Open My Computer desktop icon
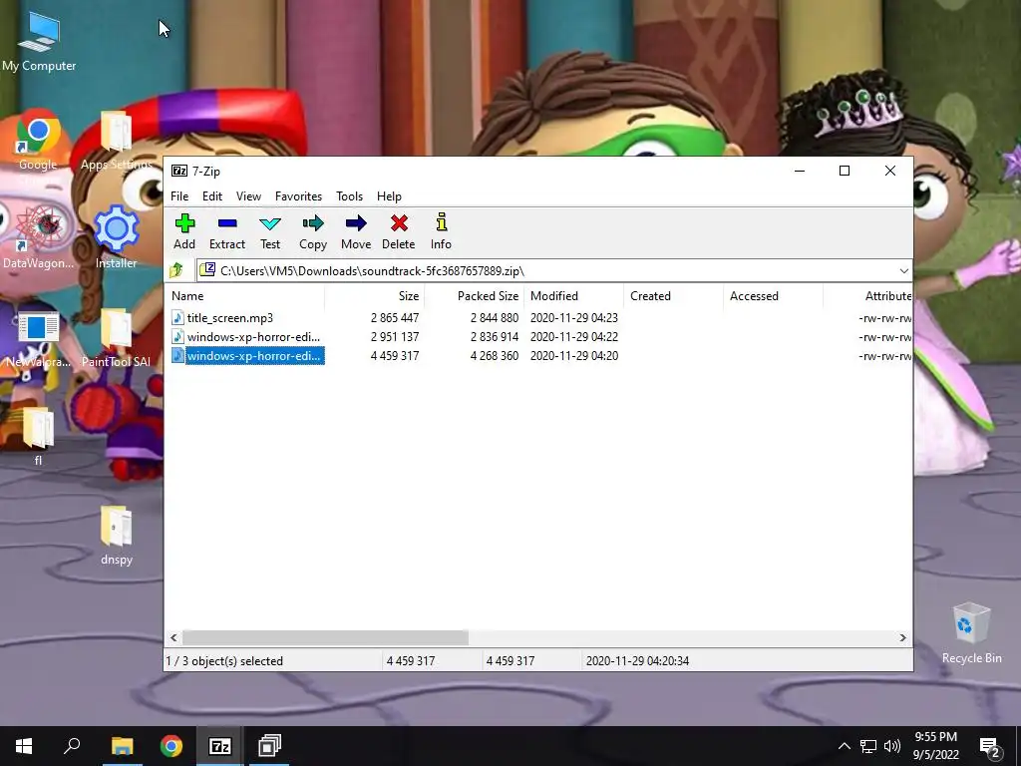Image resolution: width=1021 pixels, height=766 pixels. [39, 41]
